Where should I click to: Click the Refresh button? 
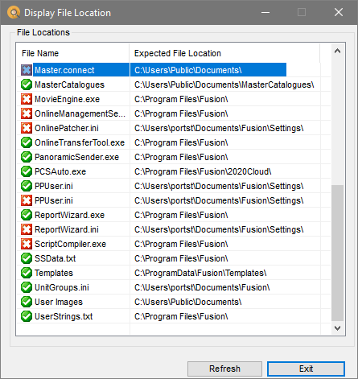pos(224,369)
